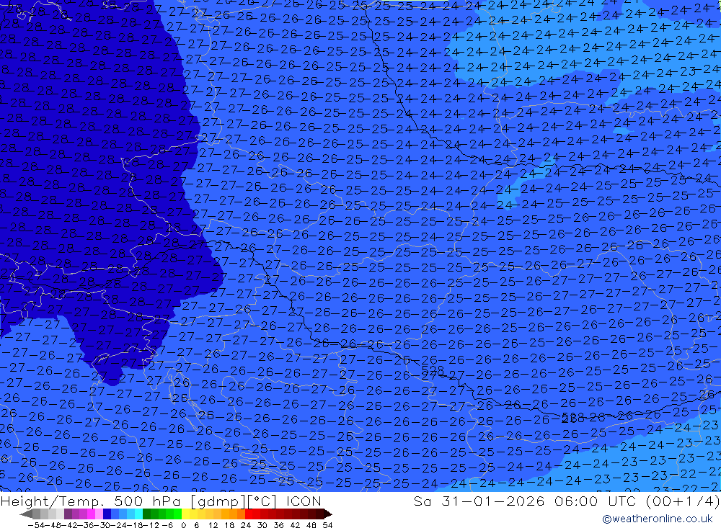721x528 pixels.
Task: Click the yellow legend swatch above 0
Action: [185, 514]
